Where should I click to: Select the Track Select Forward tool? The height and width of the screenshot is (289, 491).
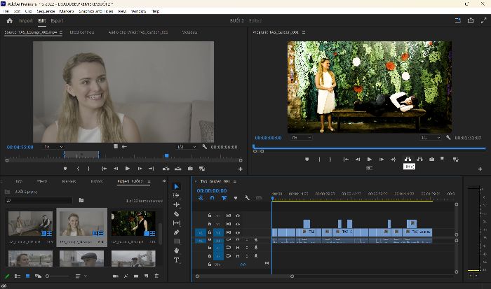pyautogui.click(x=176, y=196)
